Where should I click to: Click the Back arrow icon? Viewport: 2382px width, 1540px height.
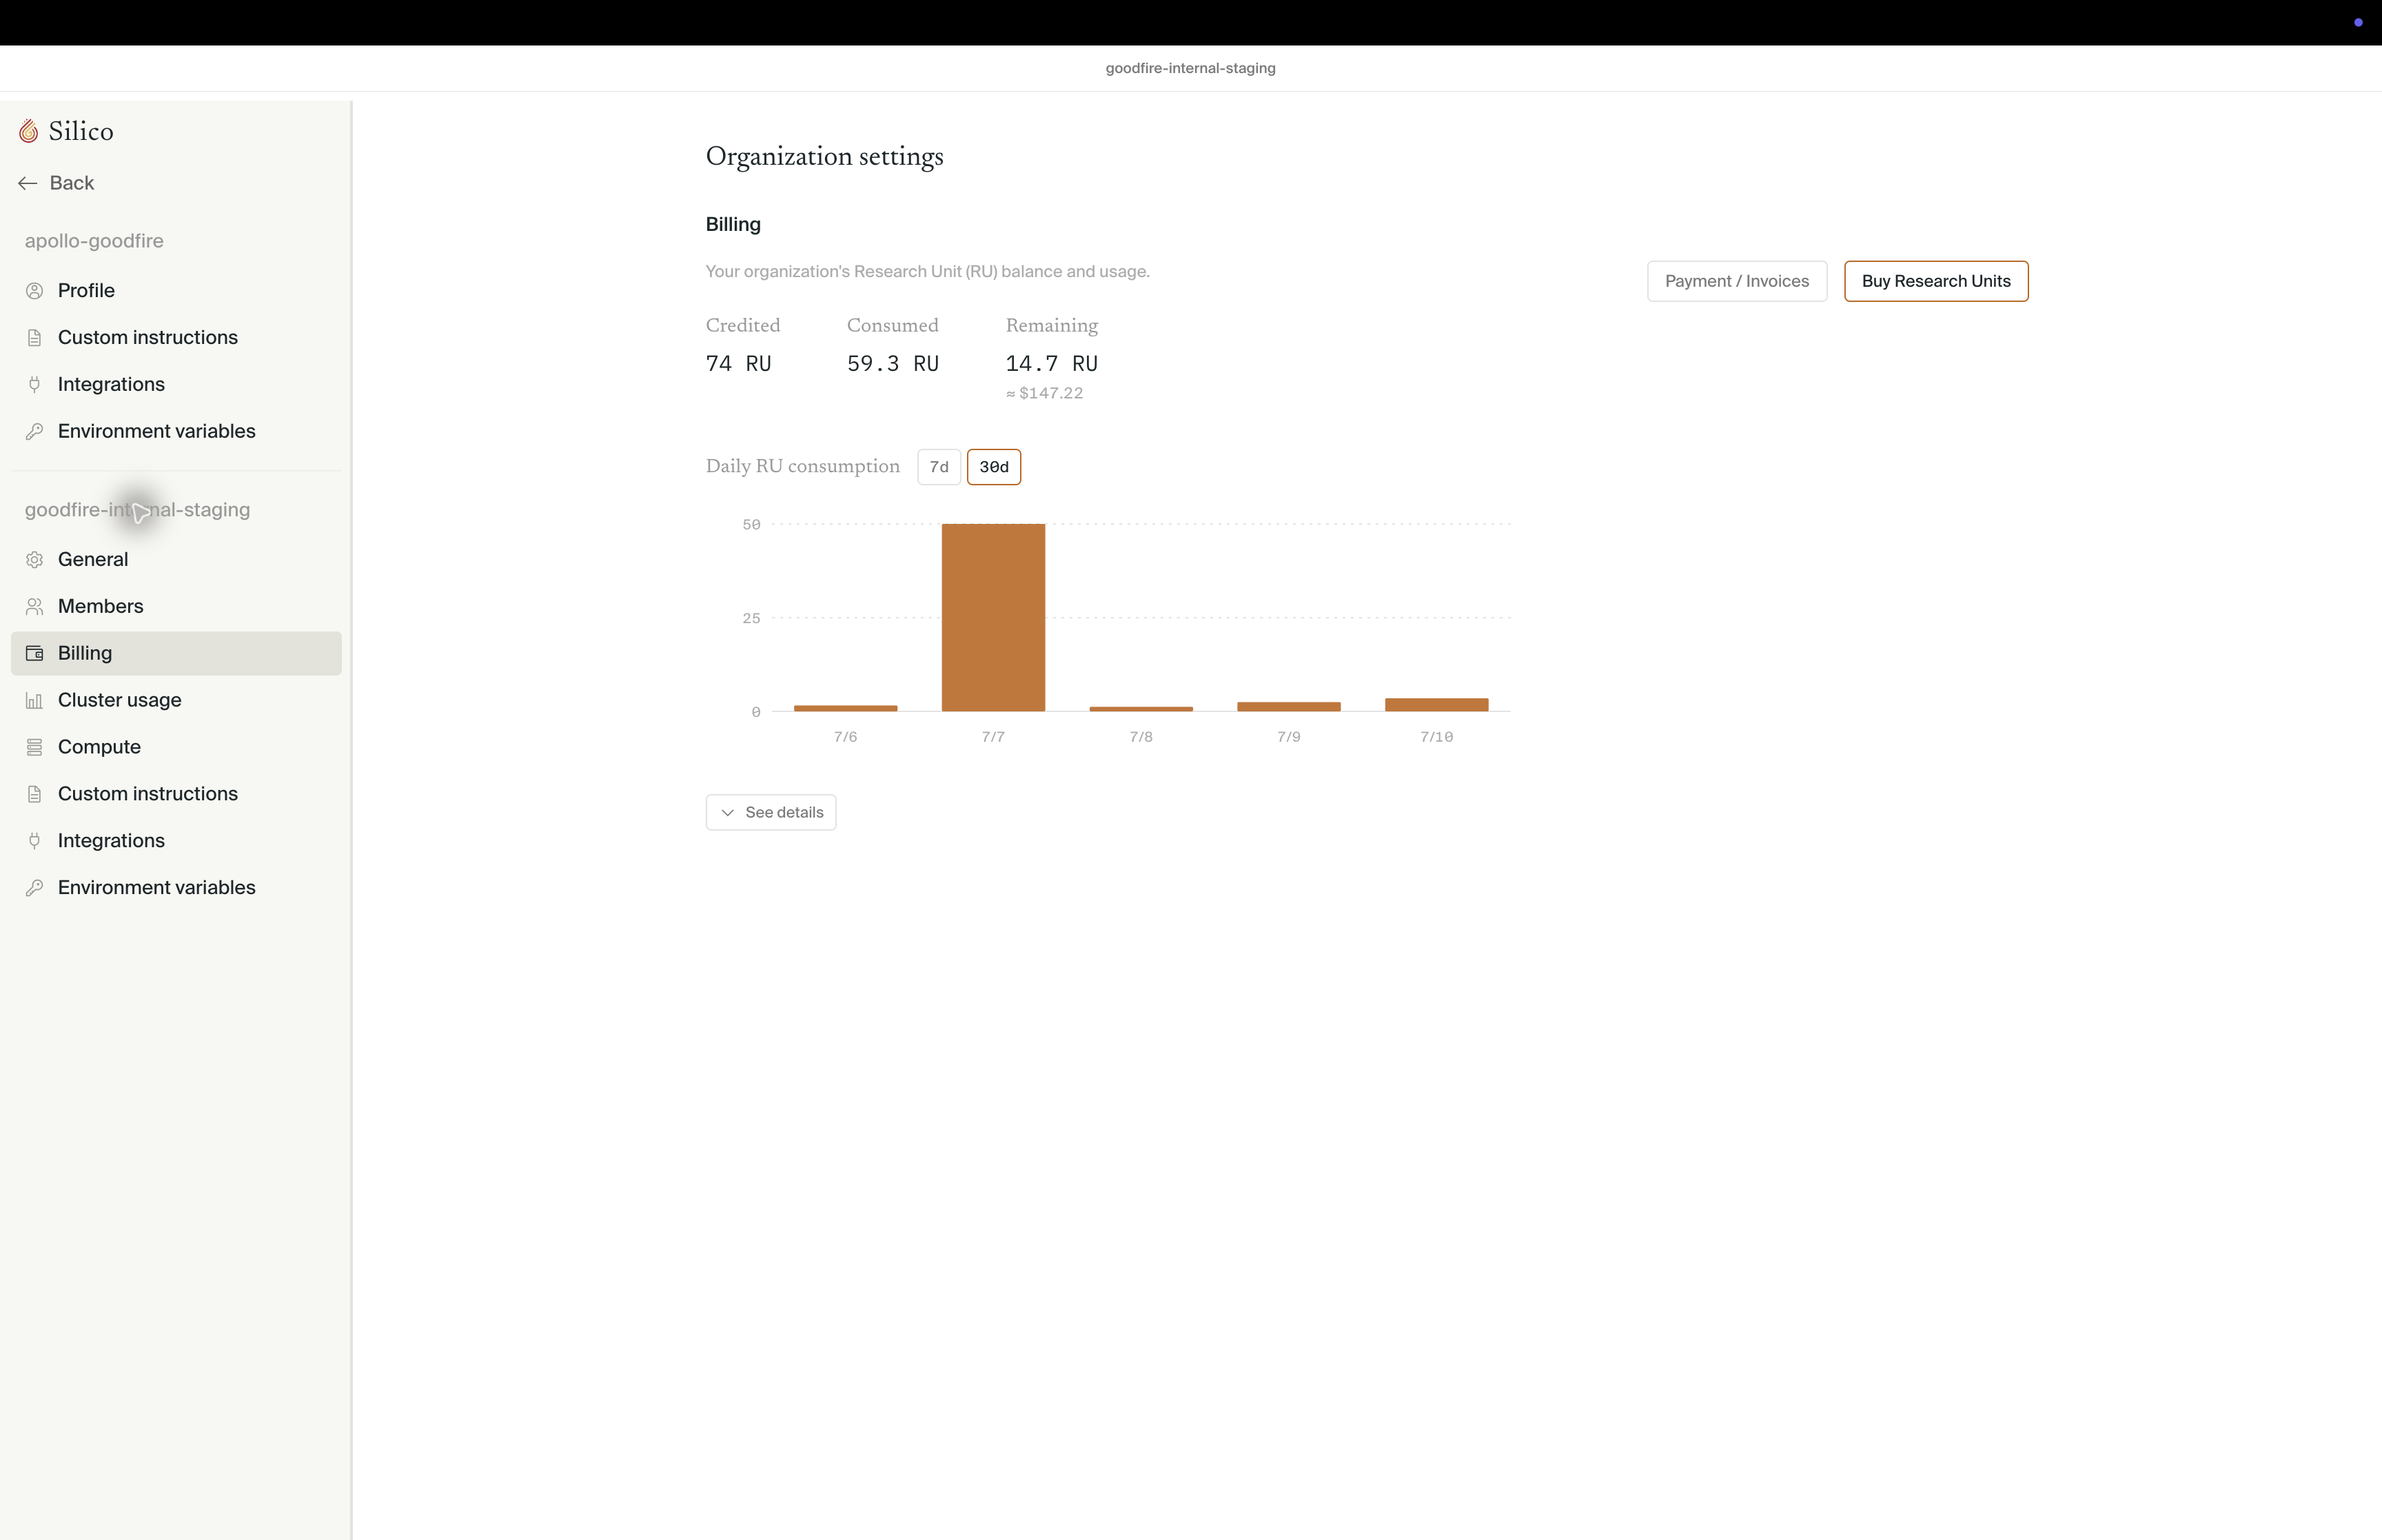[x=28, y=183]
